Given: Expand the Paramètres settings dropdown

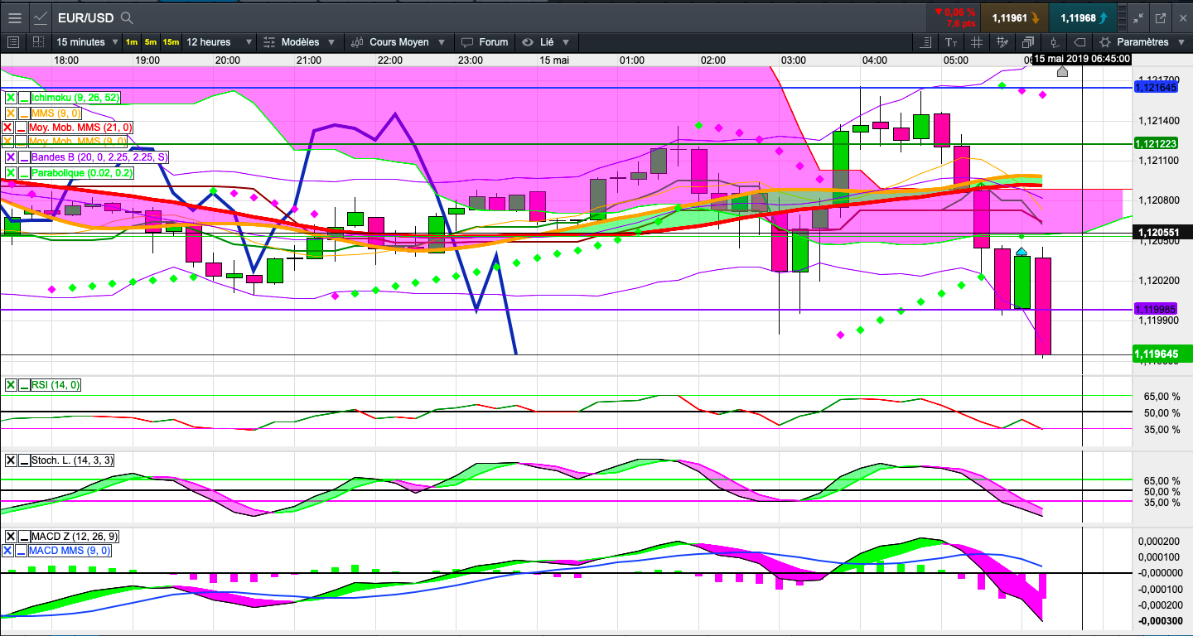Looking at the screenshot, I should [x=1142, y=42].
